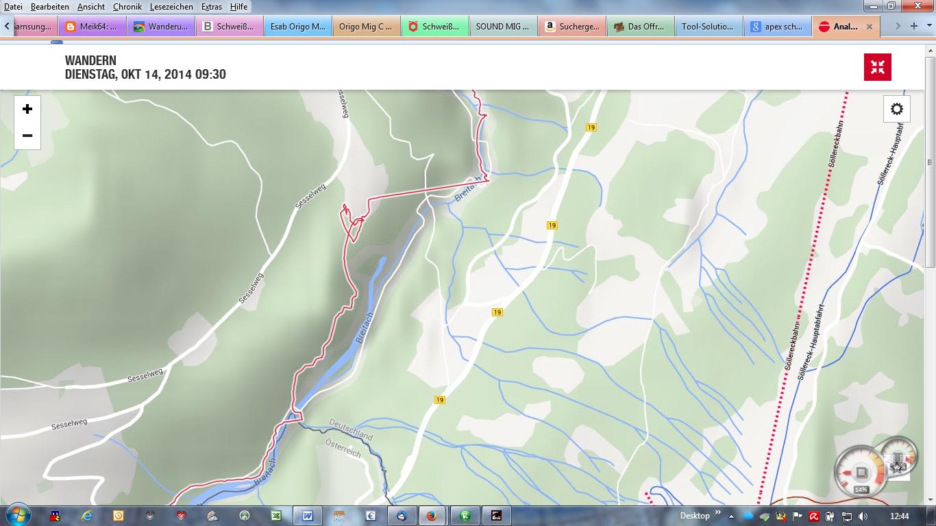Open the Chronik menu
The width and height of the screenshot is (936, 526).
coord(127,6)
